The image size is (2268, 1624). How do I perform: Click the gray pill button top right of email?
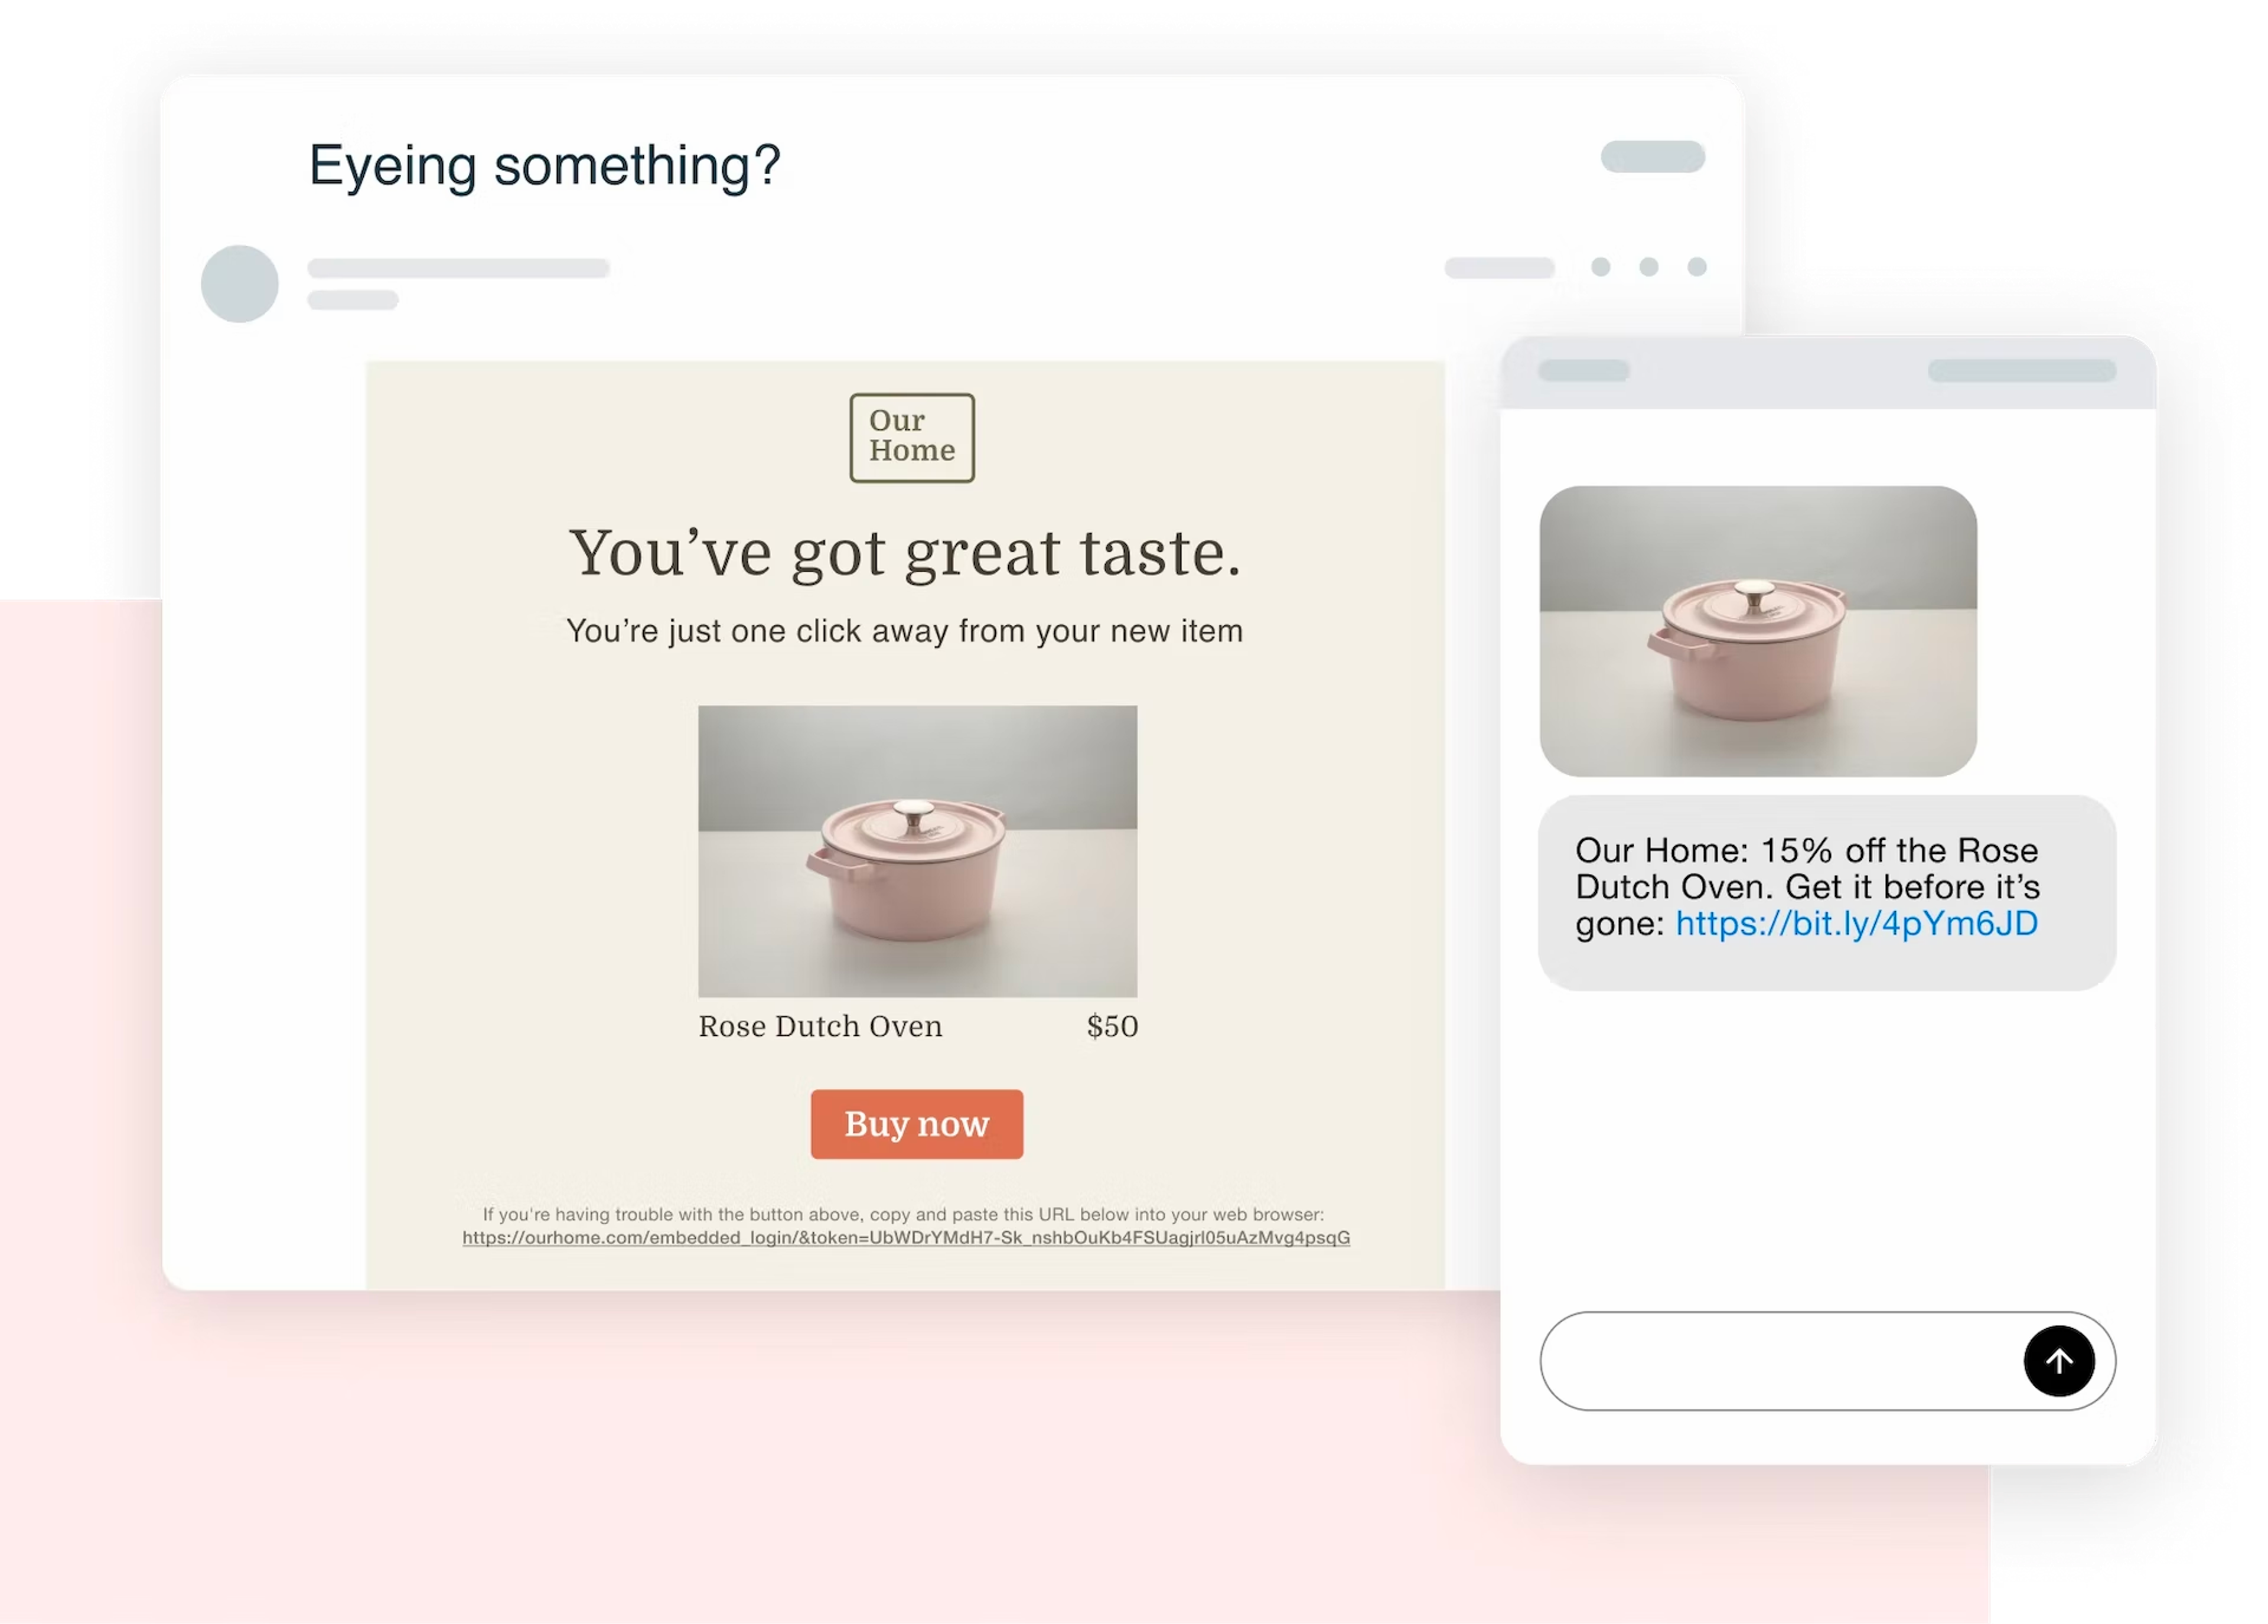coord(1652,157)
